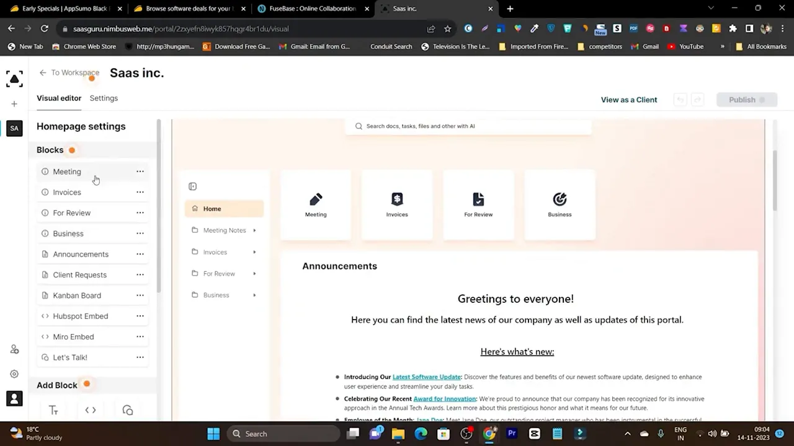
Task: Click the chat bubble block icon
Action: (x=127, y=409)
